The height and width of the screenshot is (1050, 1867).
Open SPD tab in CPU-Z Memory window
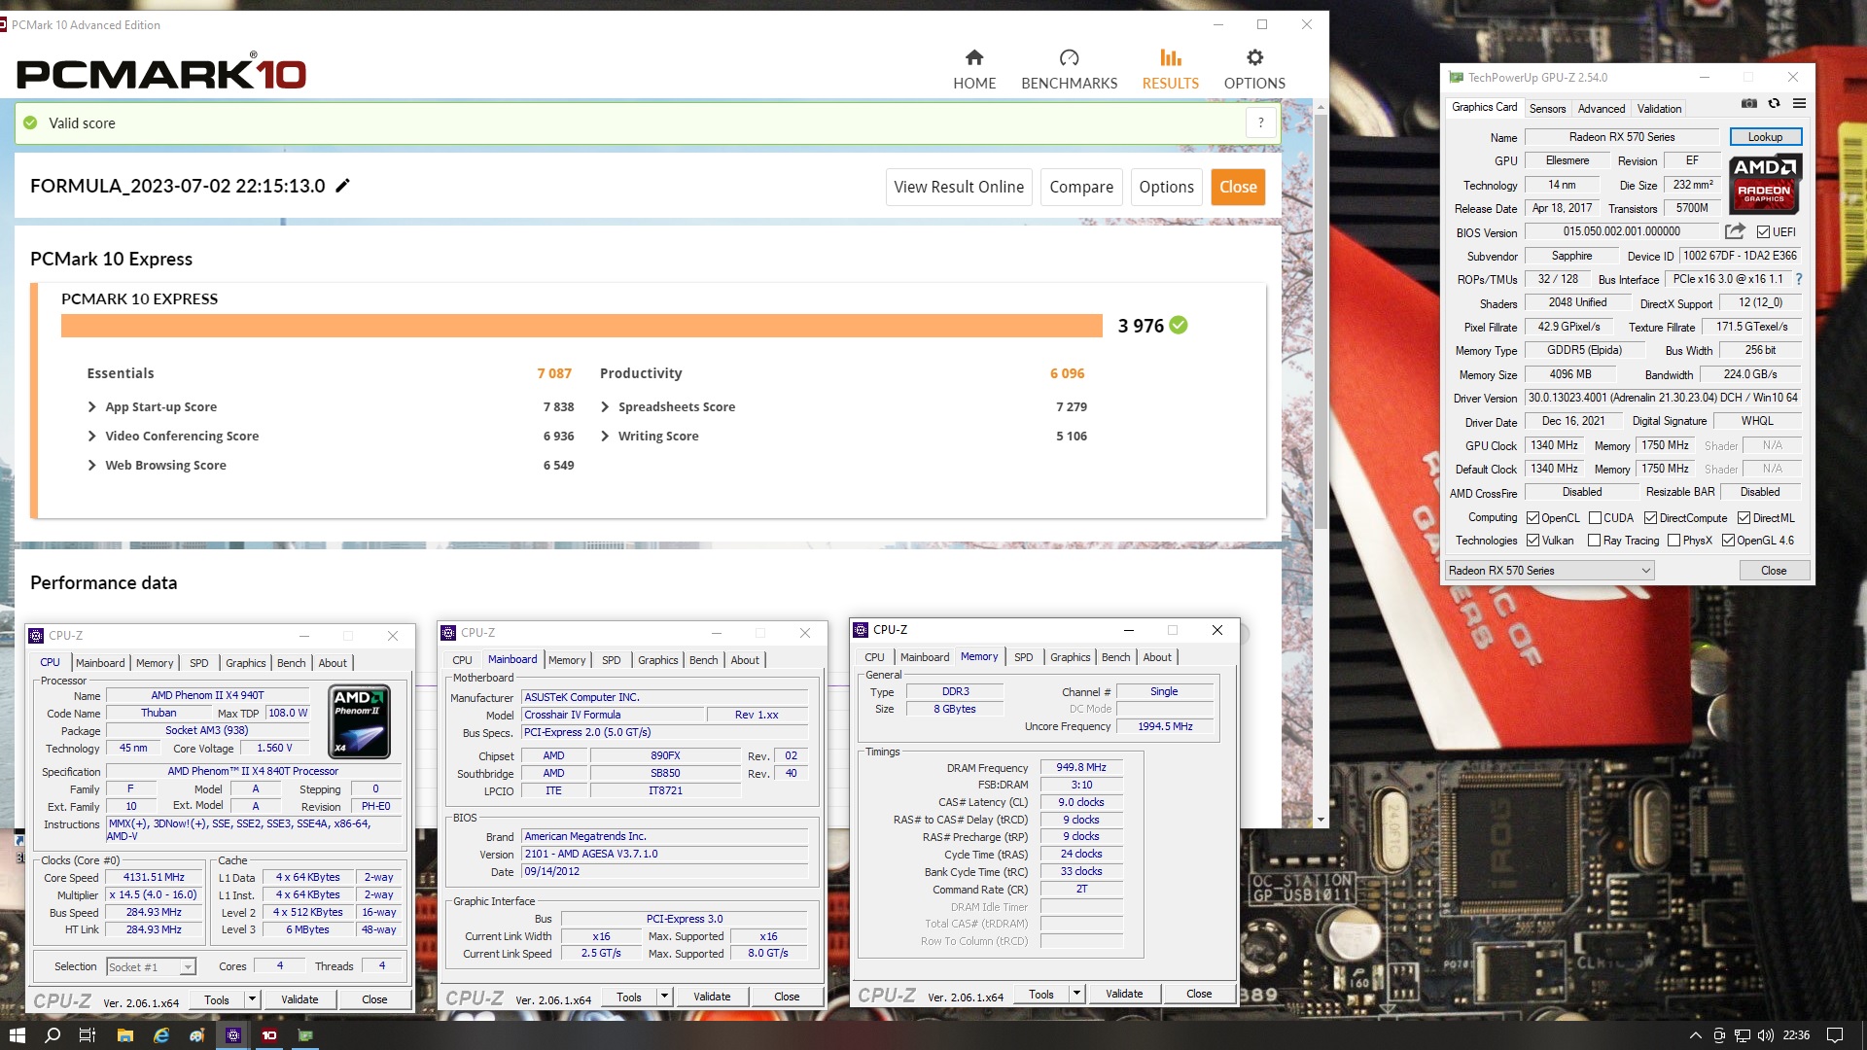click(x=1023, y=657)
